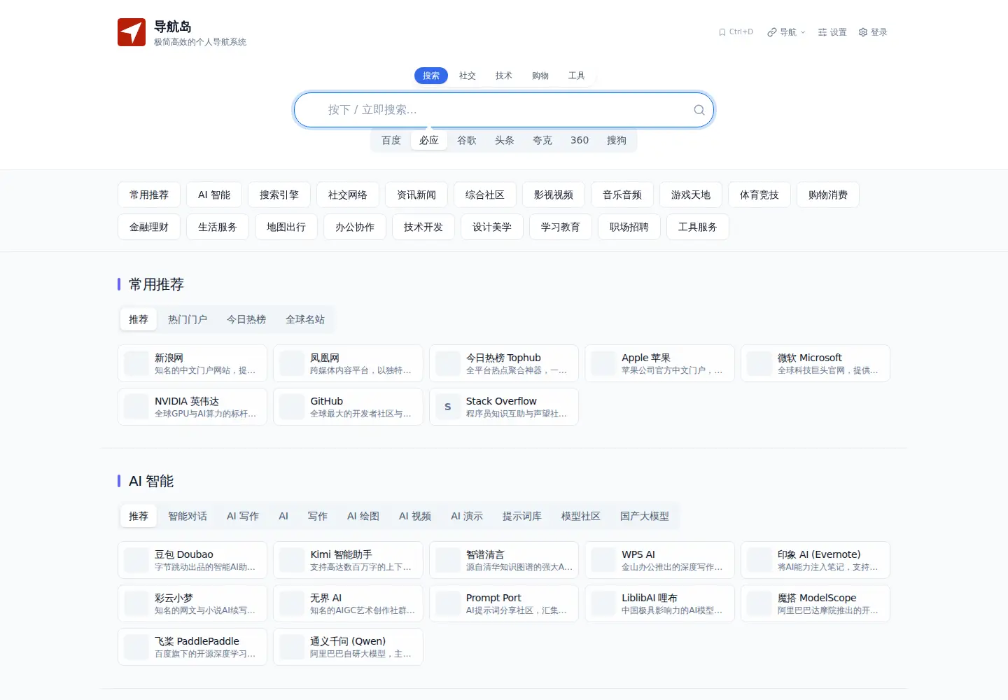Image resolution: width=1008 pixels, height=700 pixels.
Task: Open the 豆包 Doubao site card
Action: [x=192, y=560]
